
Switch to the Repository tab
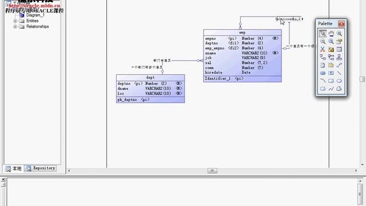pyautogui.click(x=41, y=168)
